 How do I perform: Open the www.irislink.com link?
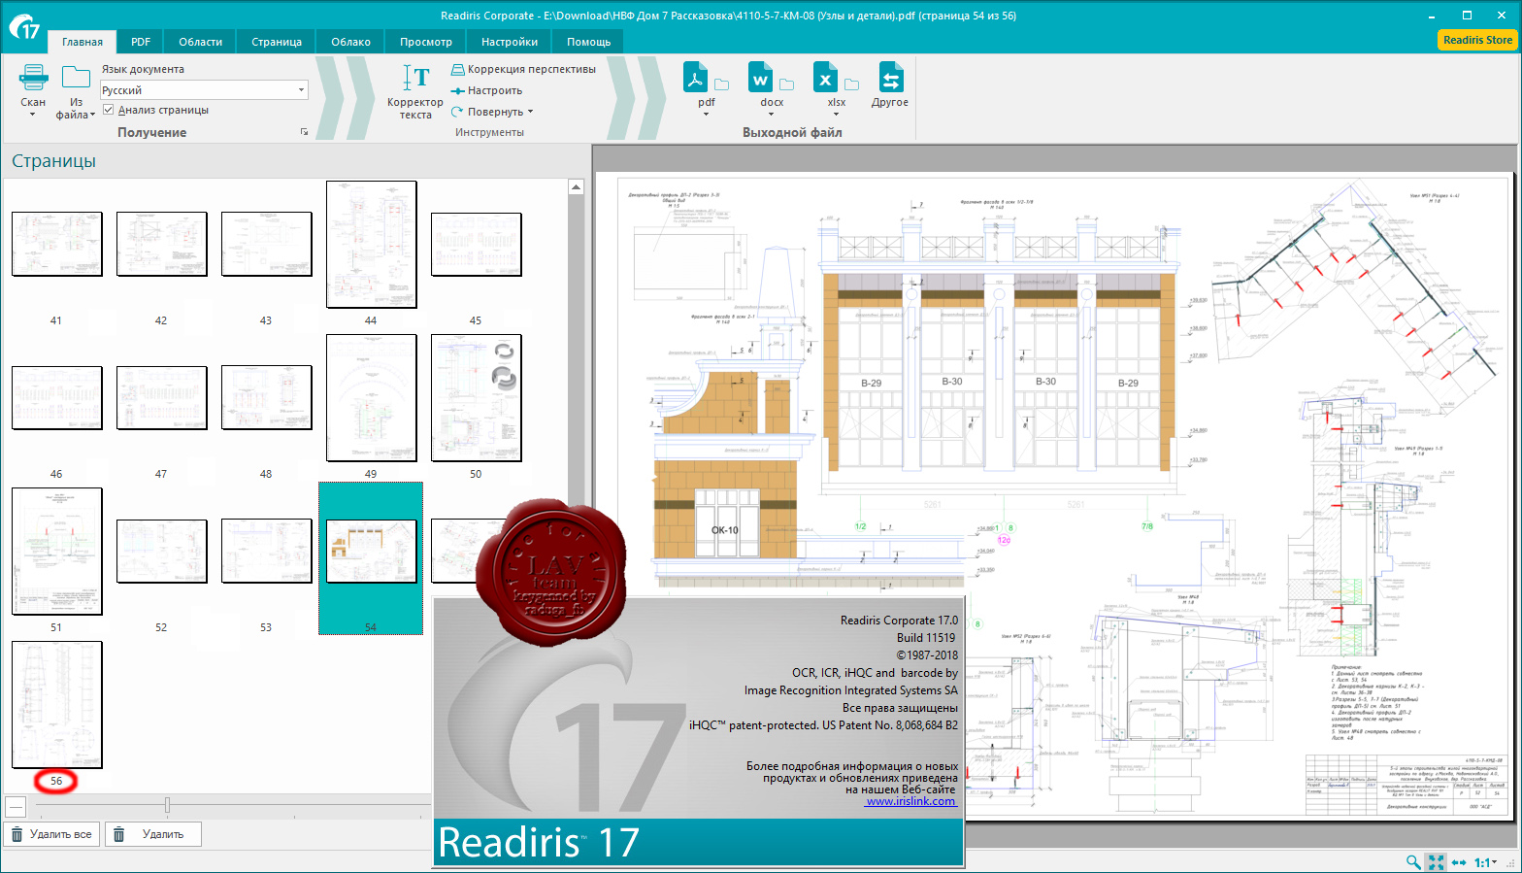click(x=910, y=801)
